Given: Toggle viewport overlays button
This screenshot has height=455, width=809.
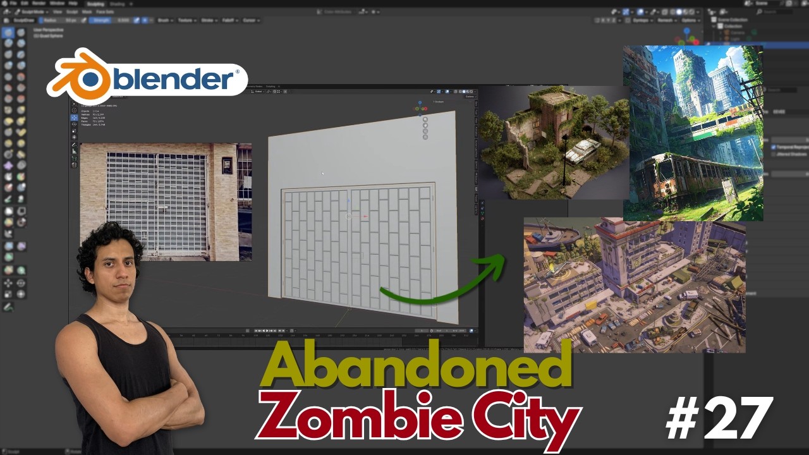Looking at the screenshot, I should [x=640, y=12].
